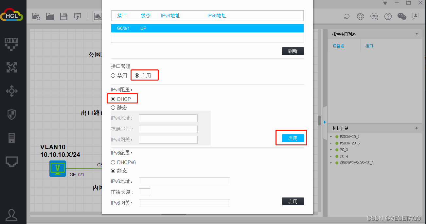
Task: Select the router devices sidebar icon
Action: pyautogui.click(x=12, y=67)
